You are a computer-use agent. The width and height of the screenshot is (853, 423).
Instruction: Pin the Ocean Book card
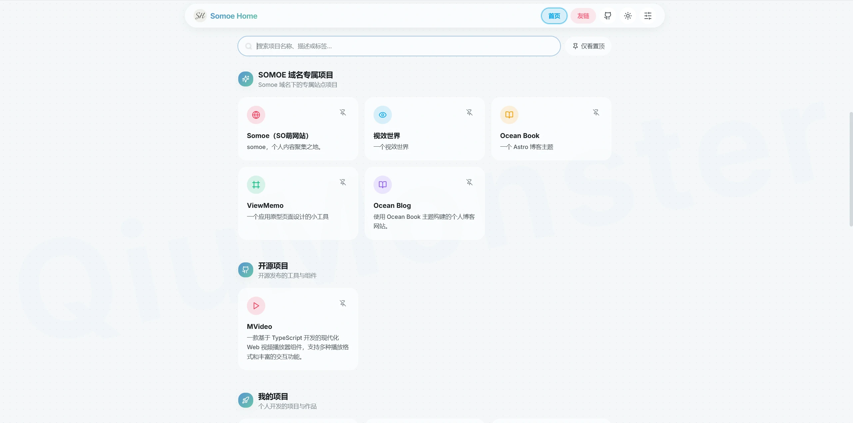596,112
